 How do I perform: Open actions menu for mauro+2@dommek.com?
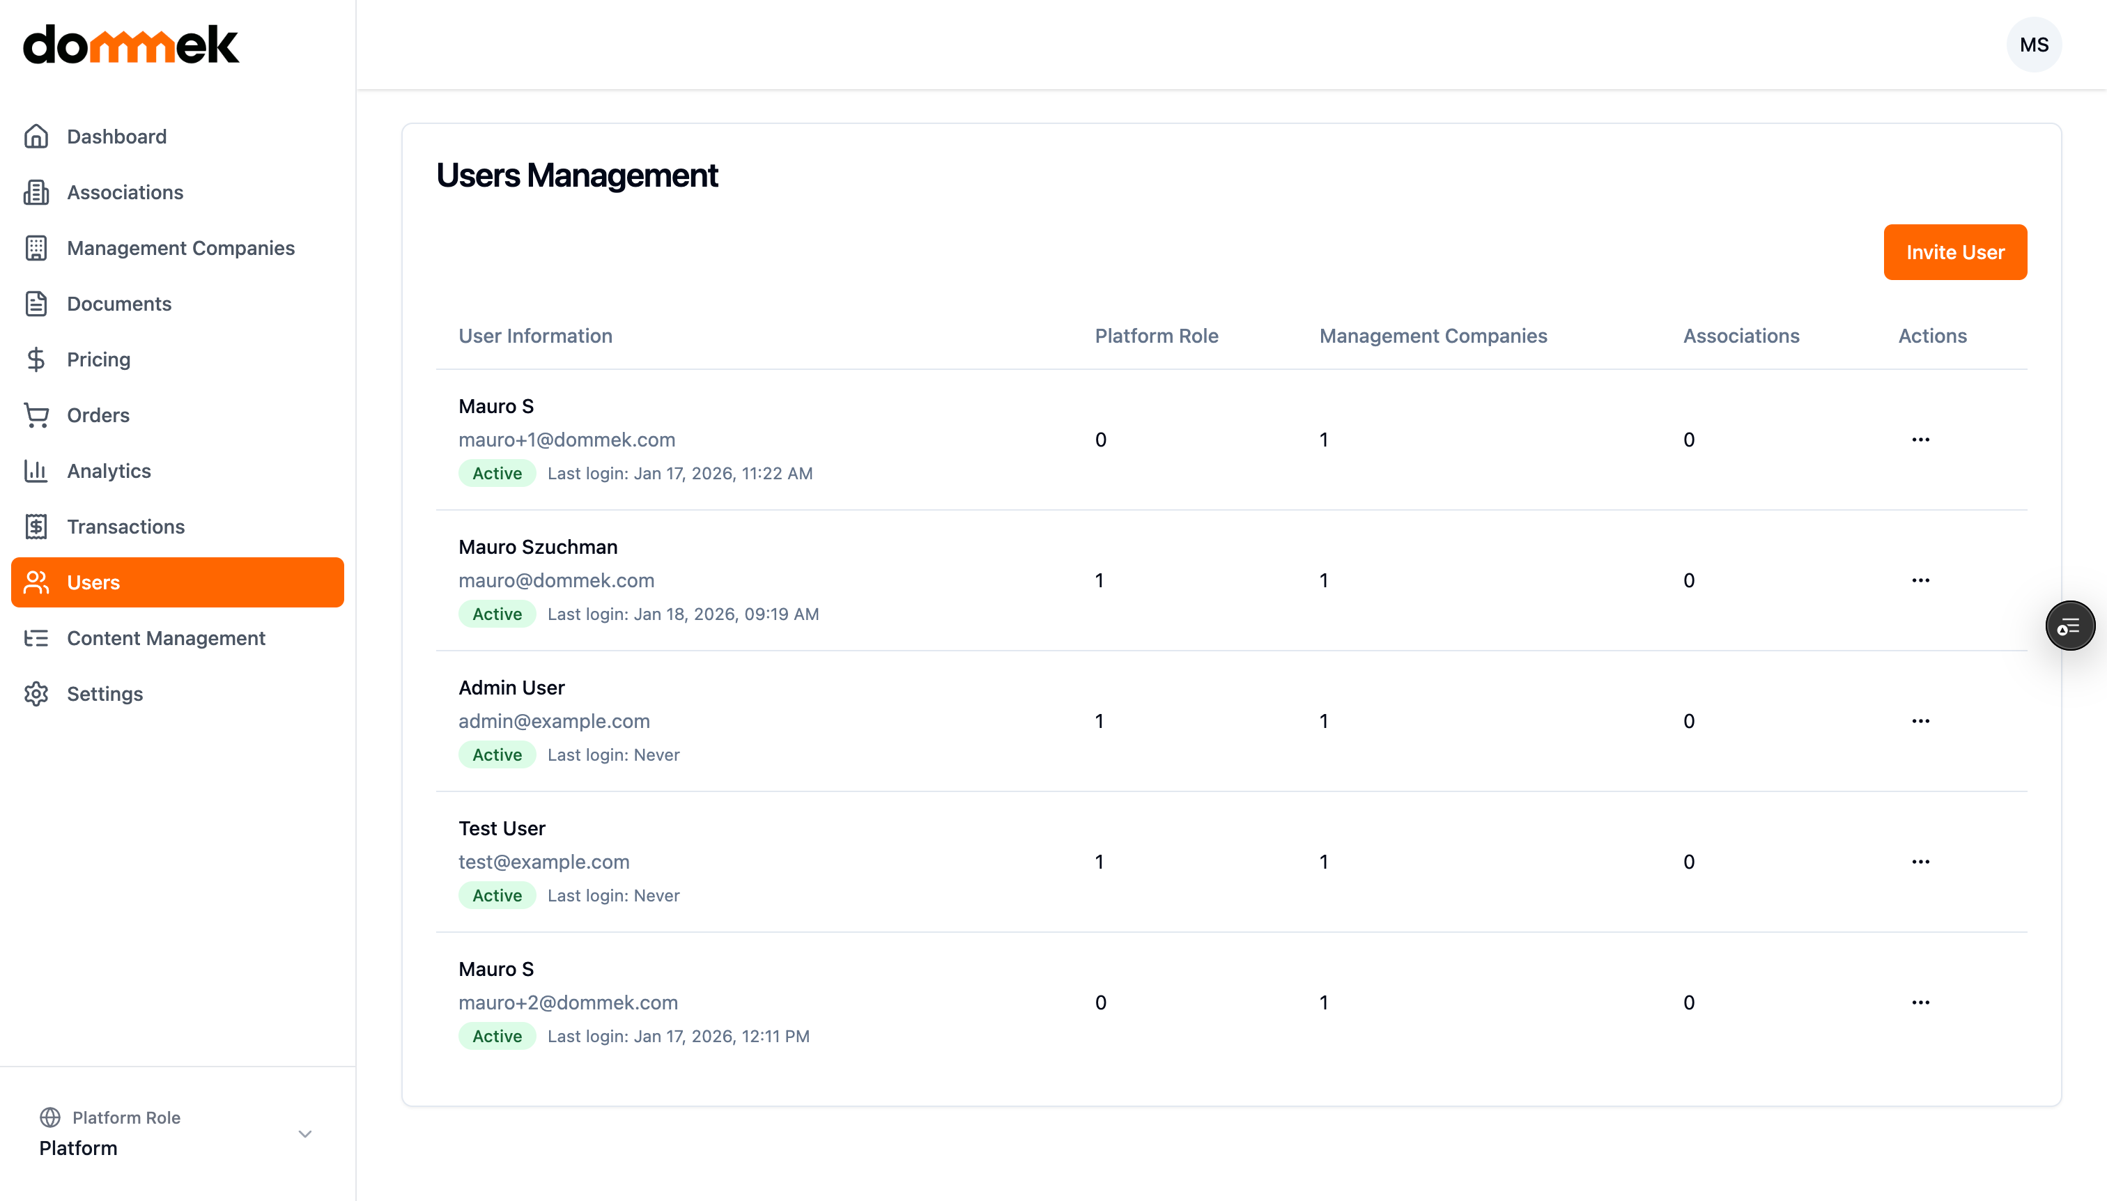tap(1920, 1002)
